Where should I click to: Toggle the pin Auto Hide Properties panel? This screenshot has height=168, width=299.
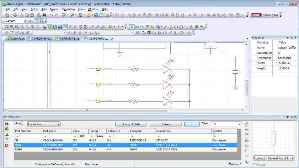click(x=291, y=38)
